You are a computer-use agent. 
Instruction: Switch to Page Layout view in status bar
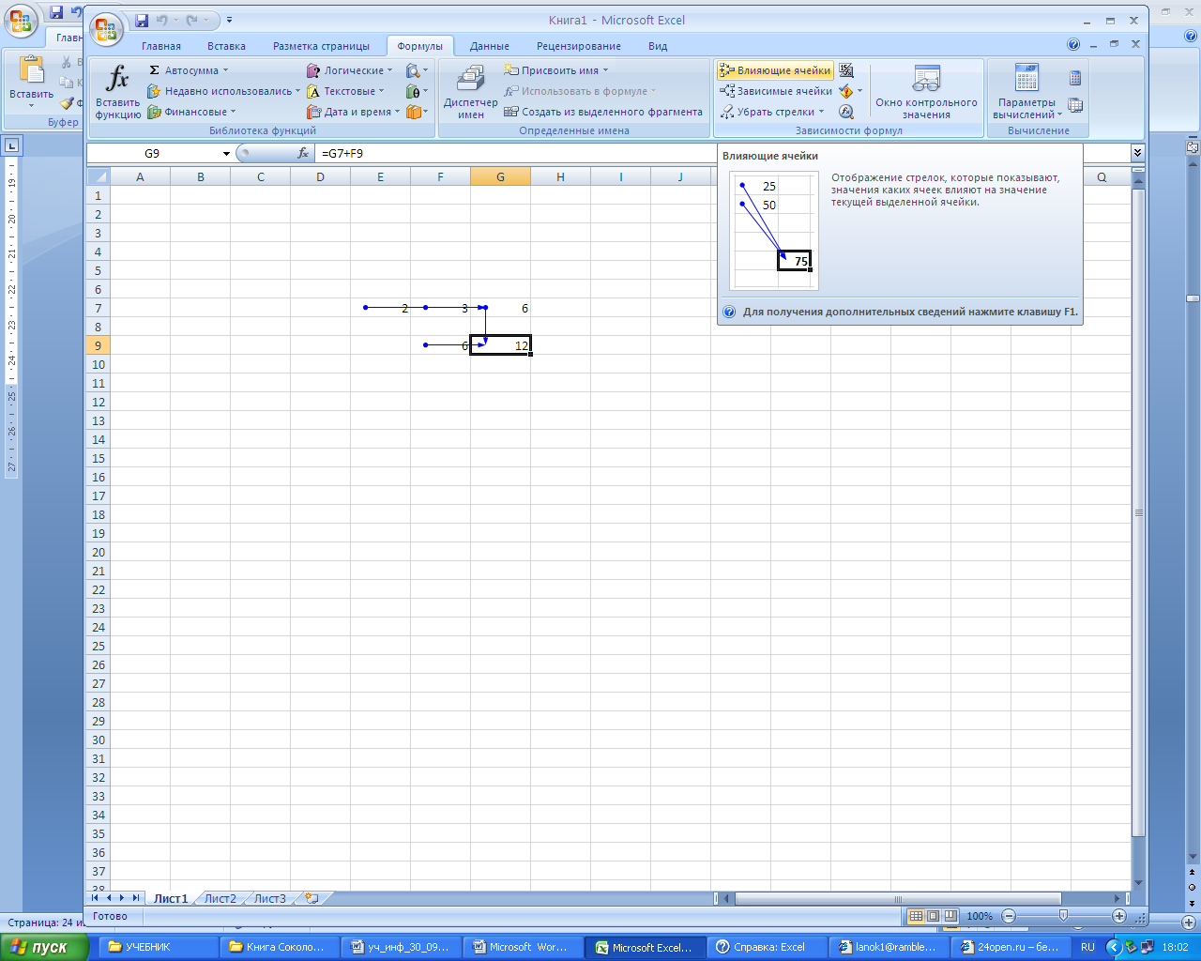tap(934, 916)
